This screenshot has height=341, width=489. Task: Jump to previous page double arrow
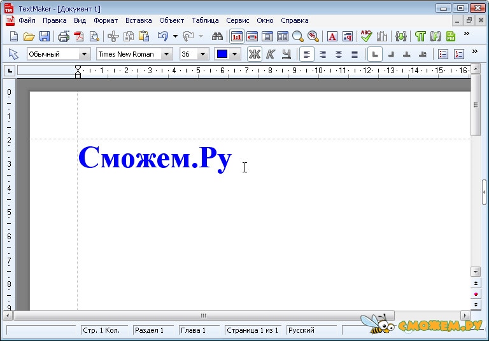(x=476, y=283)
